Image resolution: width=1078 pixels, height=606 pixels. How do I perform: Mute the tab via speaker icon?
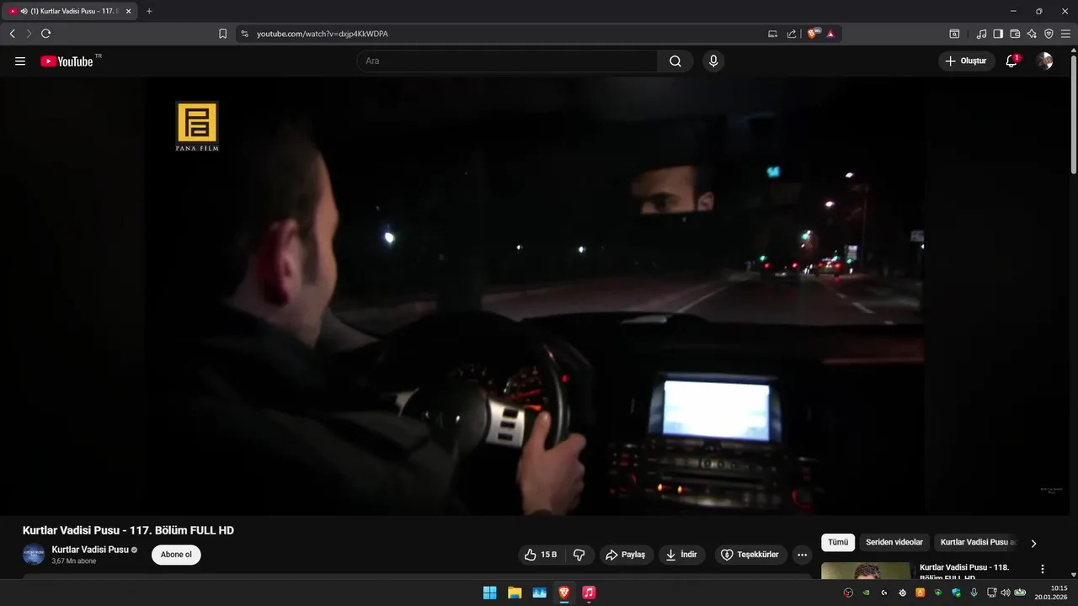[24, 11]
